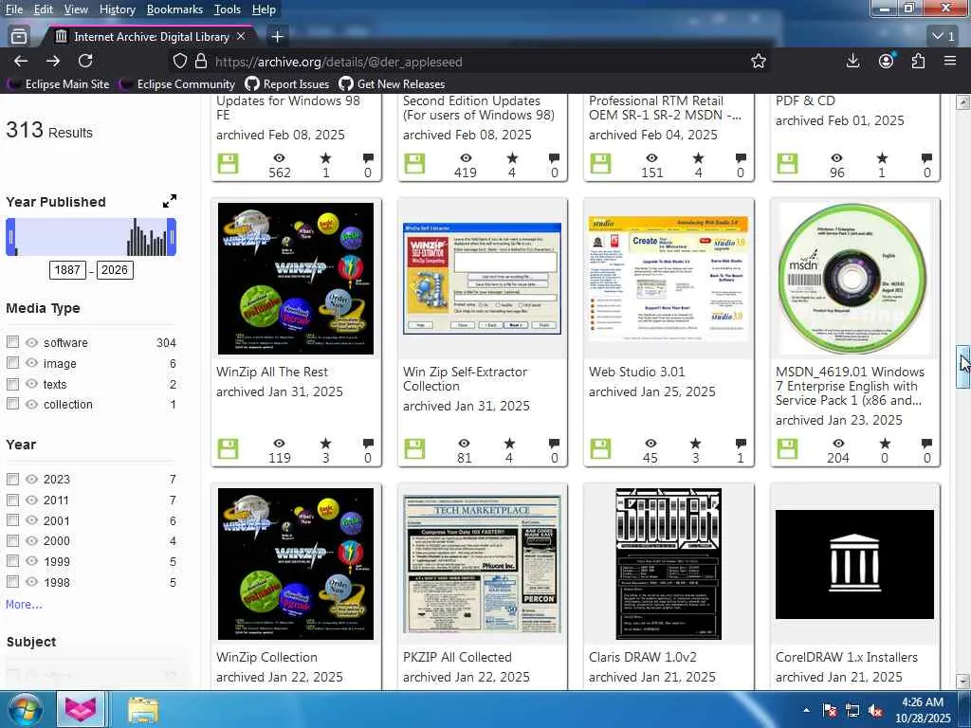Click the site security padlock icon
The width and height of the screenshot is (971, 728).
pos(201,62)
